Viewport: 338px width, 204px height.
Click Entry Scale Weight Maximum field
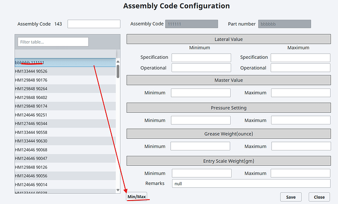(300, 173)
